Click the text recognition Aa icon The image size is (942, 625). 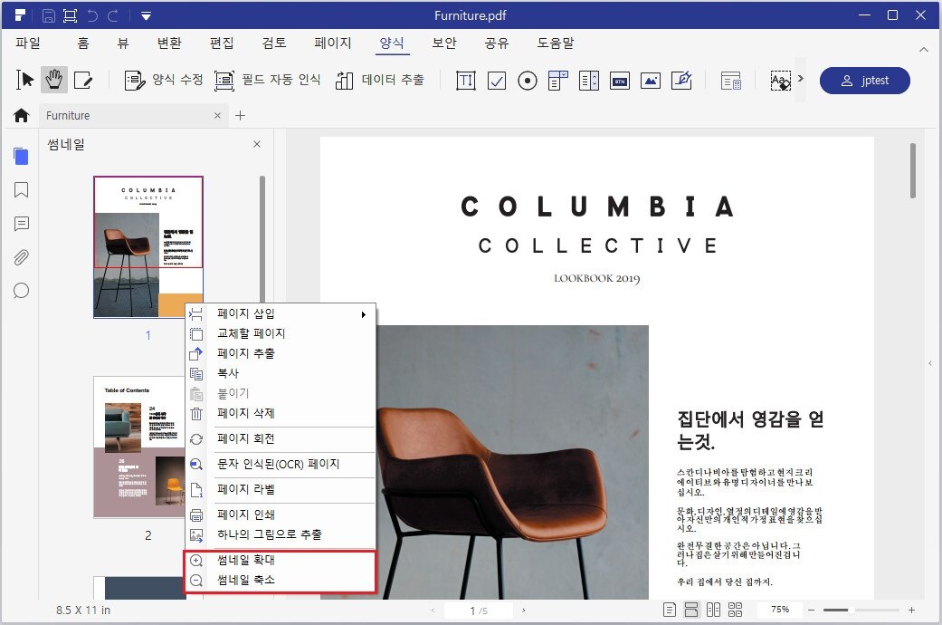tap(780, 81)
